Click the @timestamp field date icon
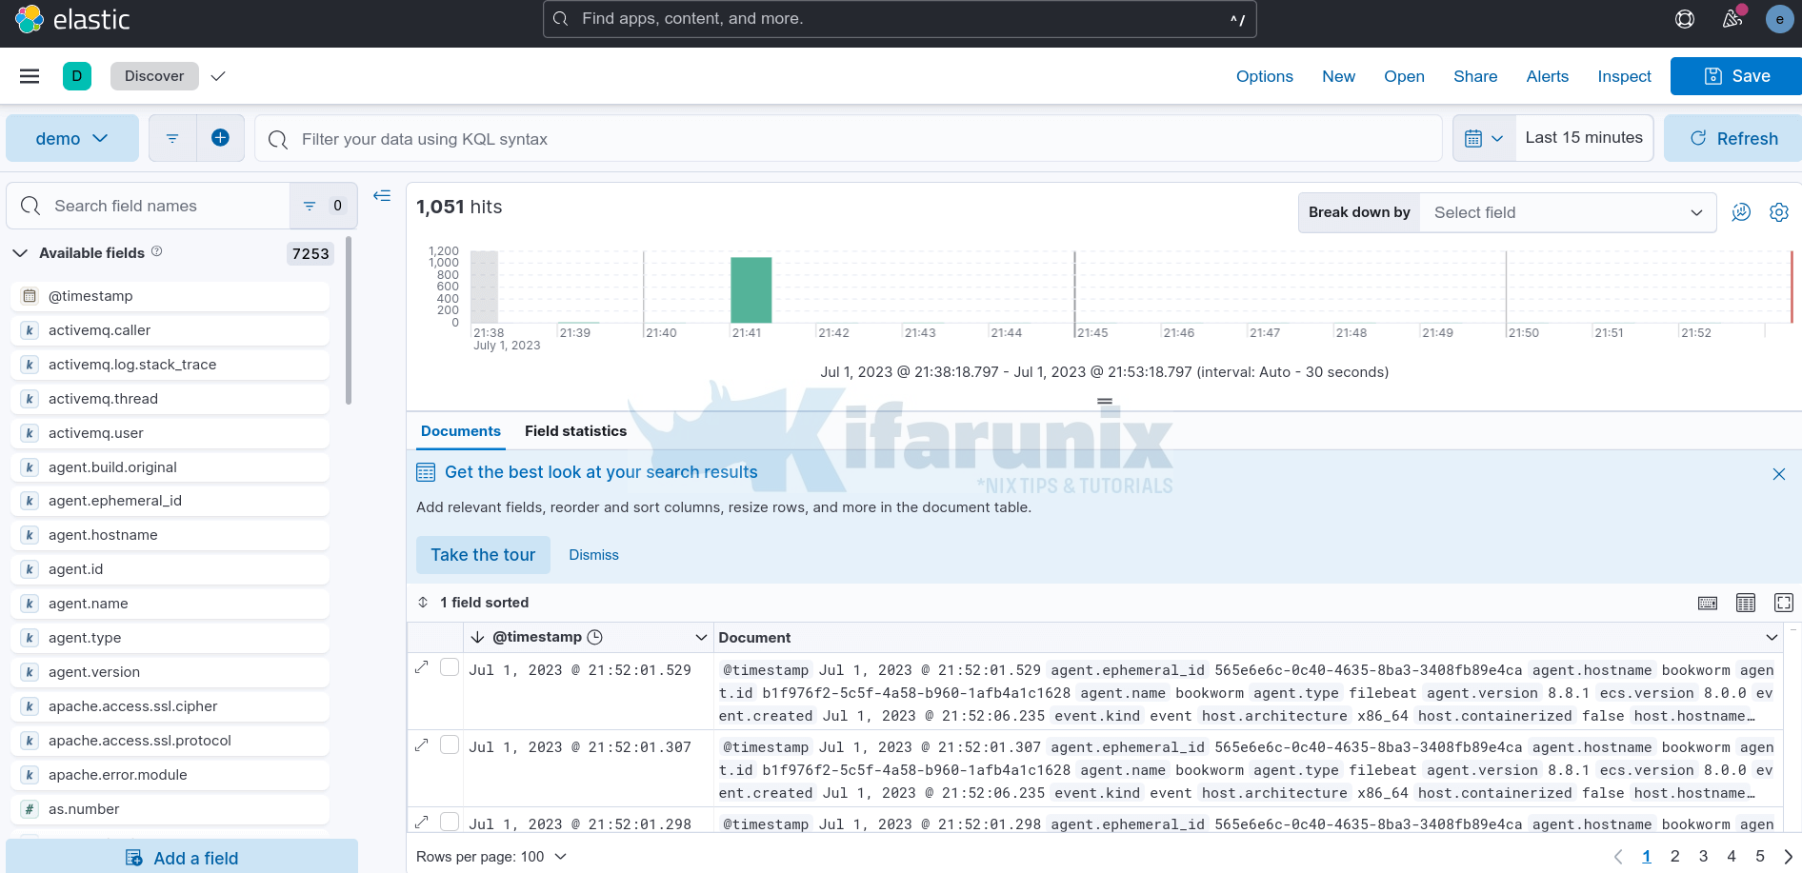The width and height of the screenshot is (1802, 873). click(x=30, y=296)
